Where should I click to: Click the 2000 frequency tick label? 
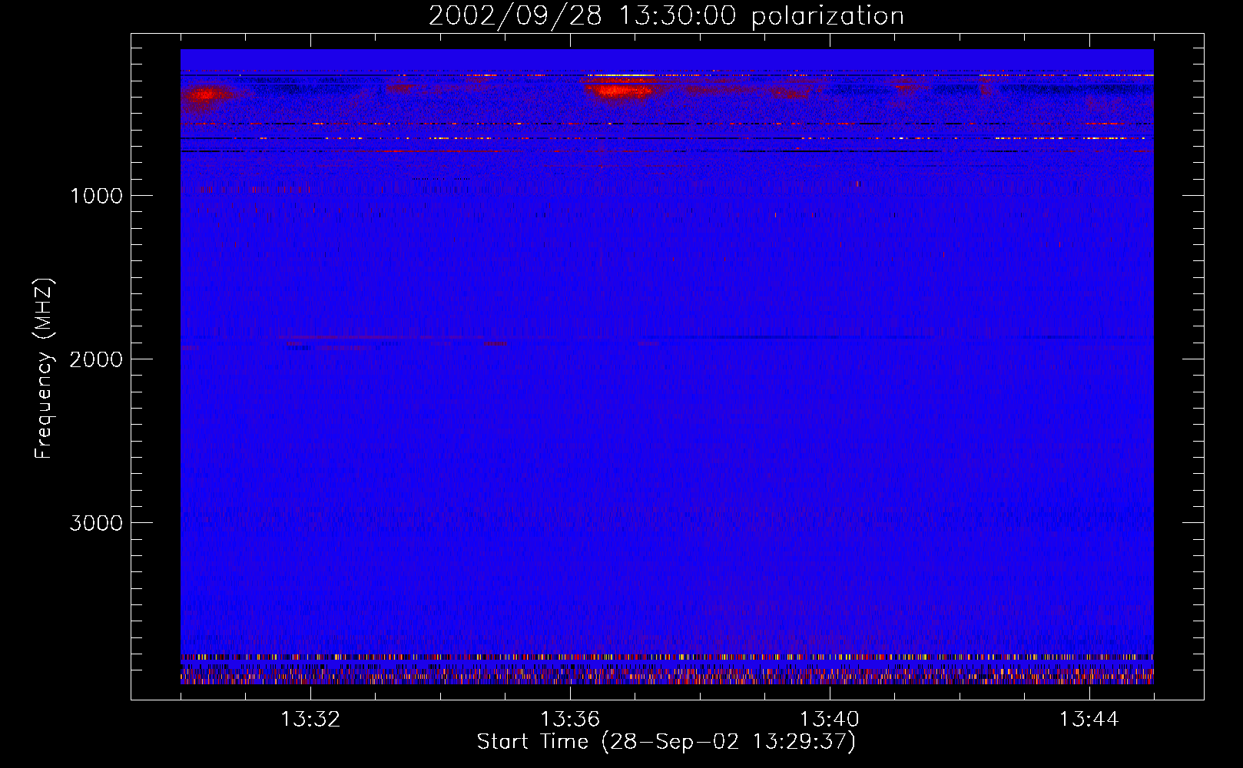pyautogui.click(x=96, y=359)
